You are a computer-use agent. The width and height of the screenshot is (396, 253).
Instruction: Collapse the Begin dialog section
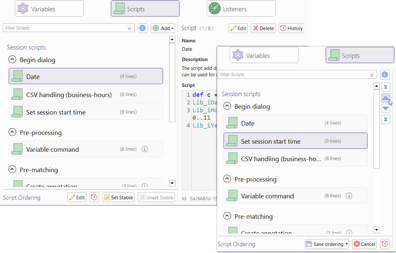12,60
